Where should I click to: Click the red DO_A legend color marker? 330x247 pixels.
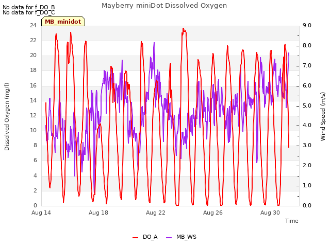(x=135, y=238)
